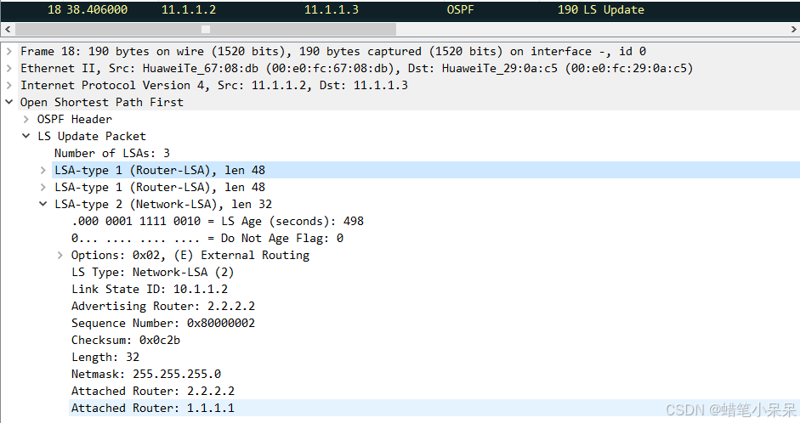
Task: Select Netmask: 255.255.255.0 line
Action: pyautogui.click(x=146, y=374)
